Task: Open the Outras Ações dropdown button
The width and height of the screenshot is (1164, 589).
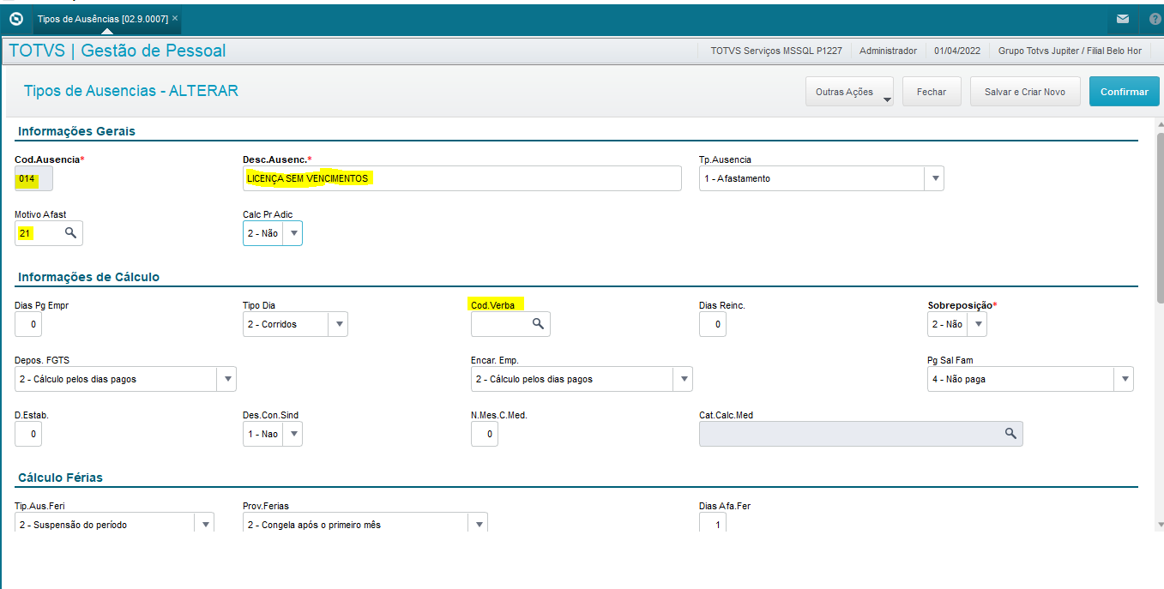Action: [x=849, y=92]
